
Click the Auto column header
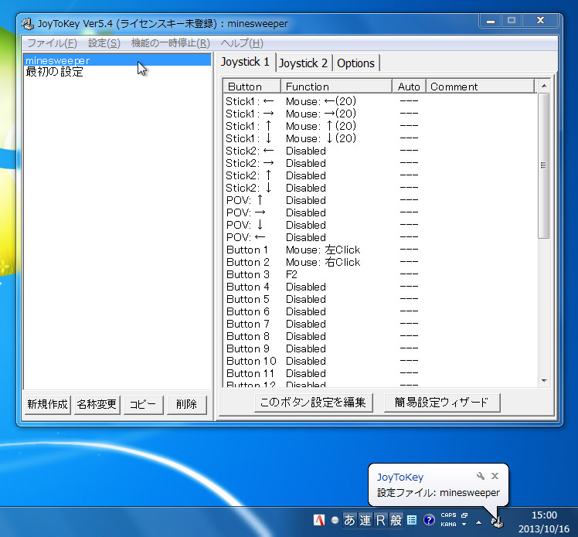pos(409,87)
